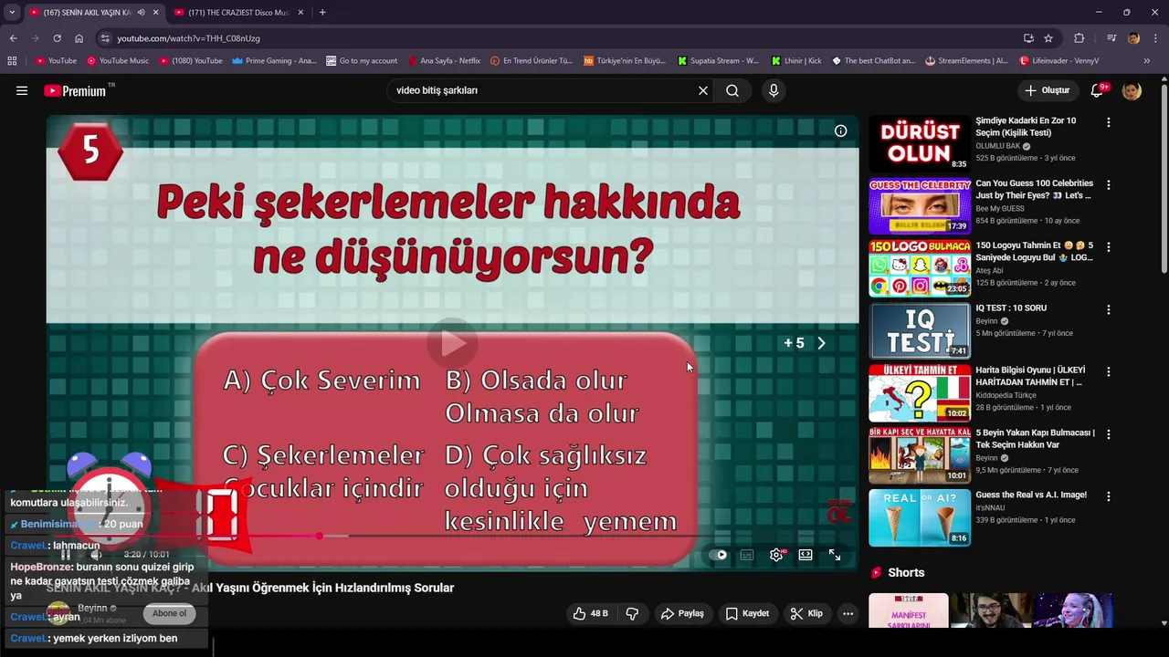Open options for 150 Logoyu Tahmin Et video
Viewport: 1169px width, 657px height.
pos(1109,247)
